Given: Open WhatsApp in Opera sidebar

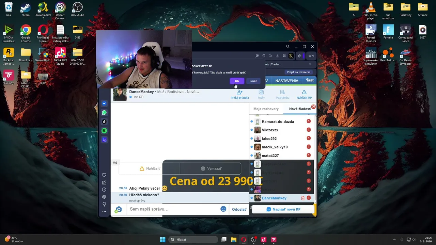Looking at the screenshot, I should point(104,113).
